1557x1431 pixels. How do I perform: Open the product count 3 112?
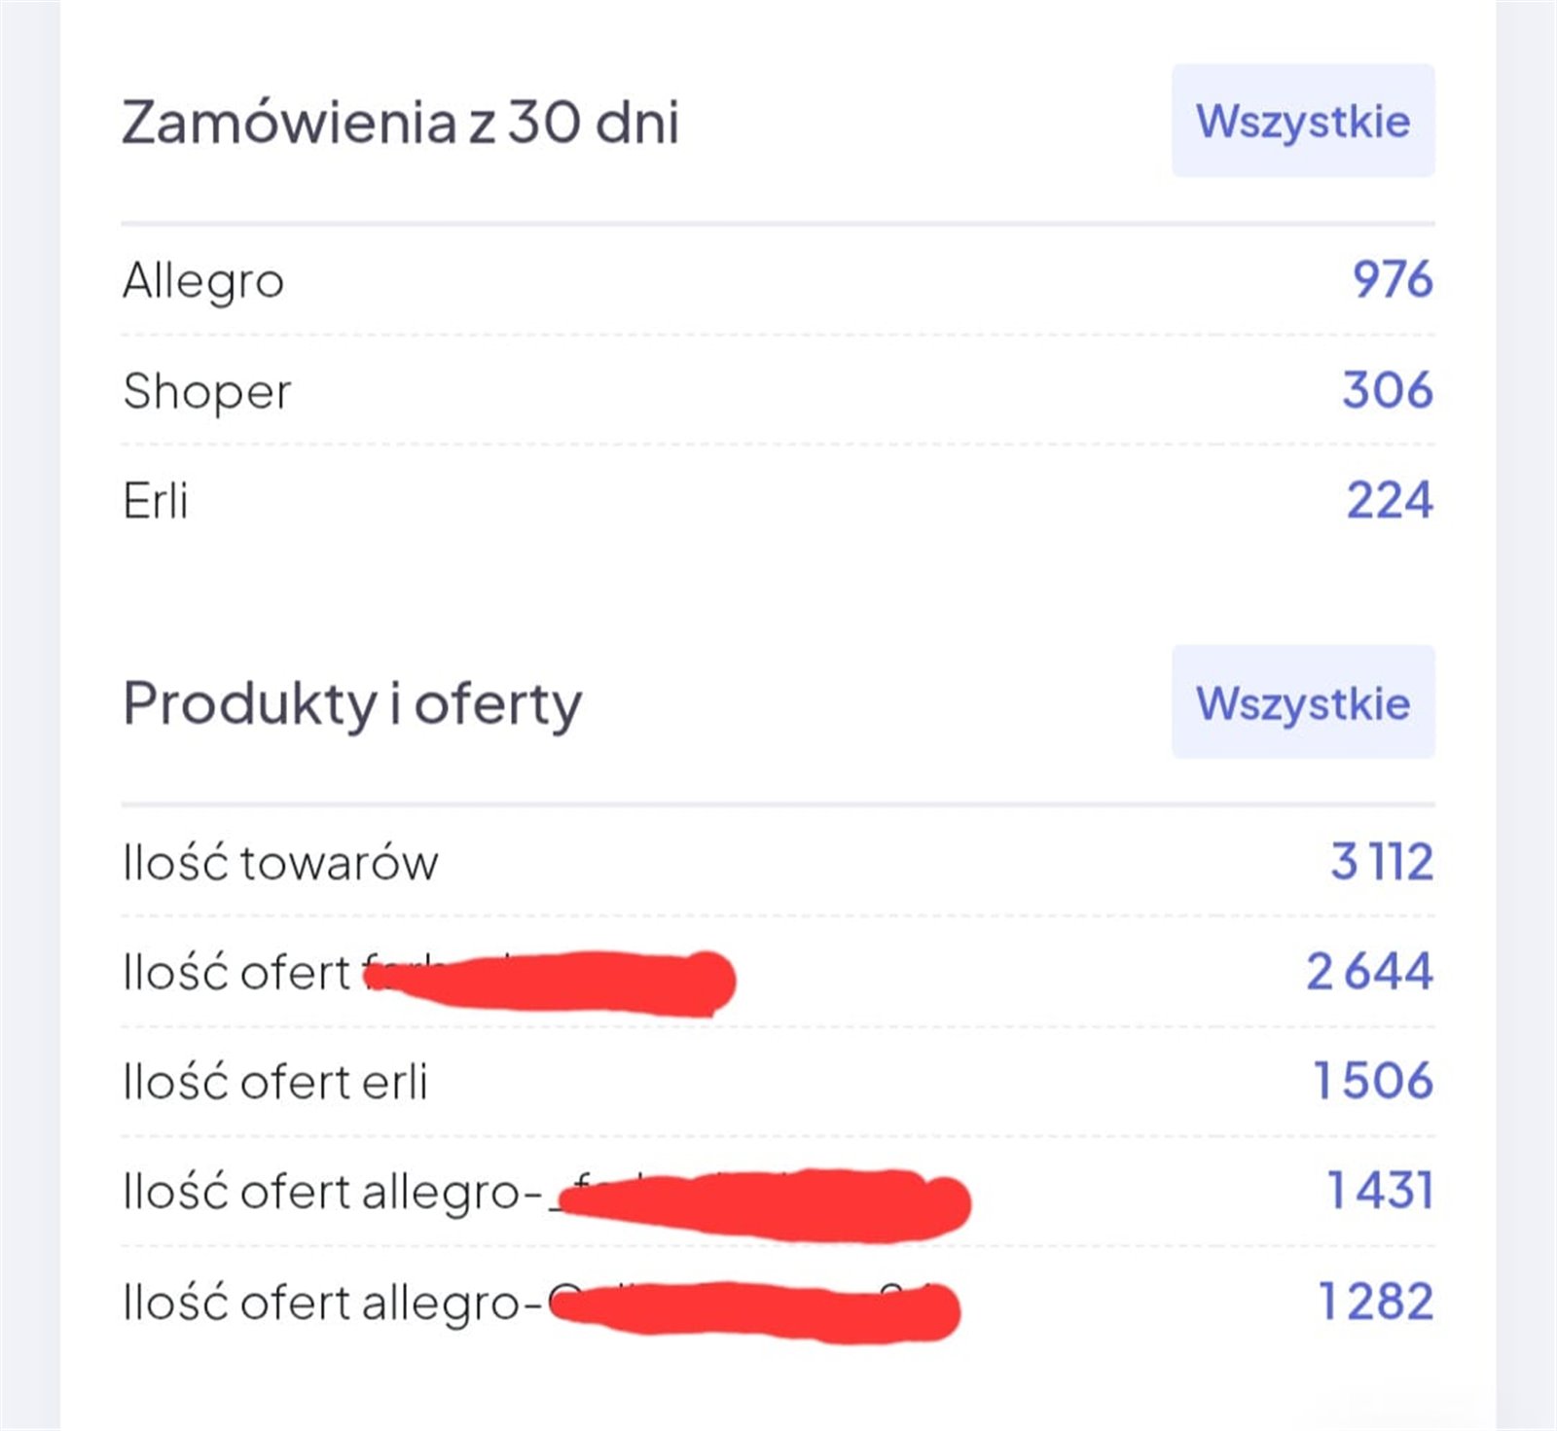[1382, 862]
